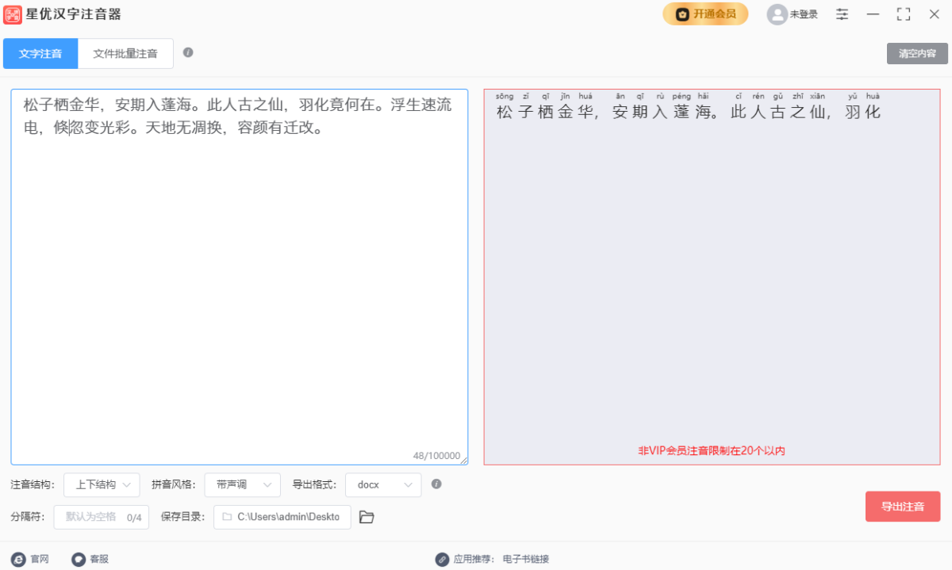This screenshot has height=570, width=952.
Task: Click the info icon next to export format
Action: tap(436, 484)
